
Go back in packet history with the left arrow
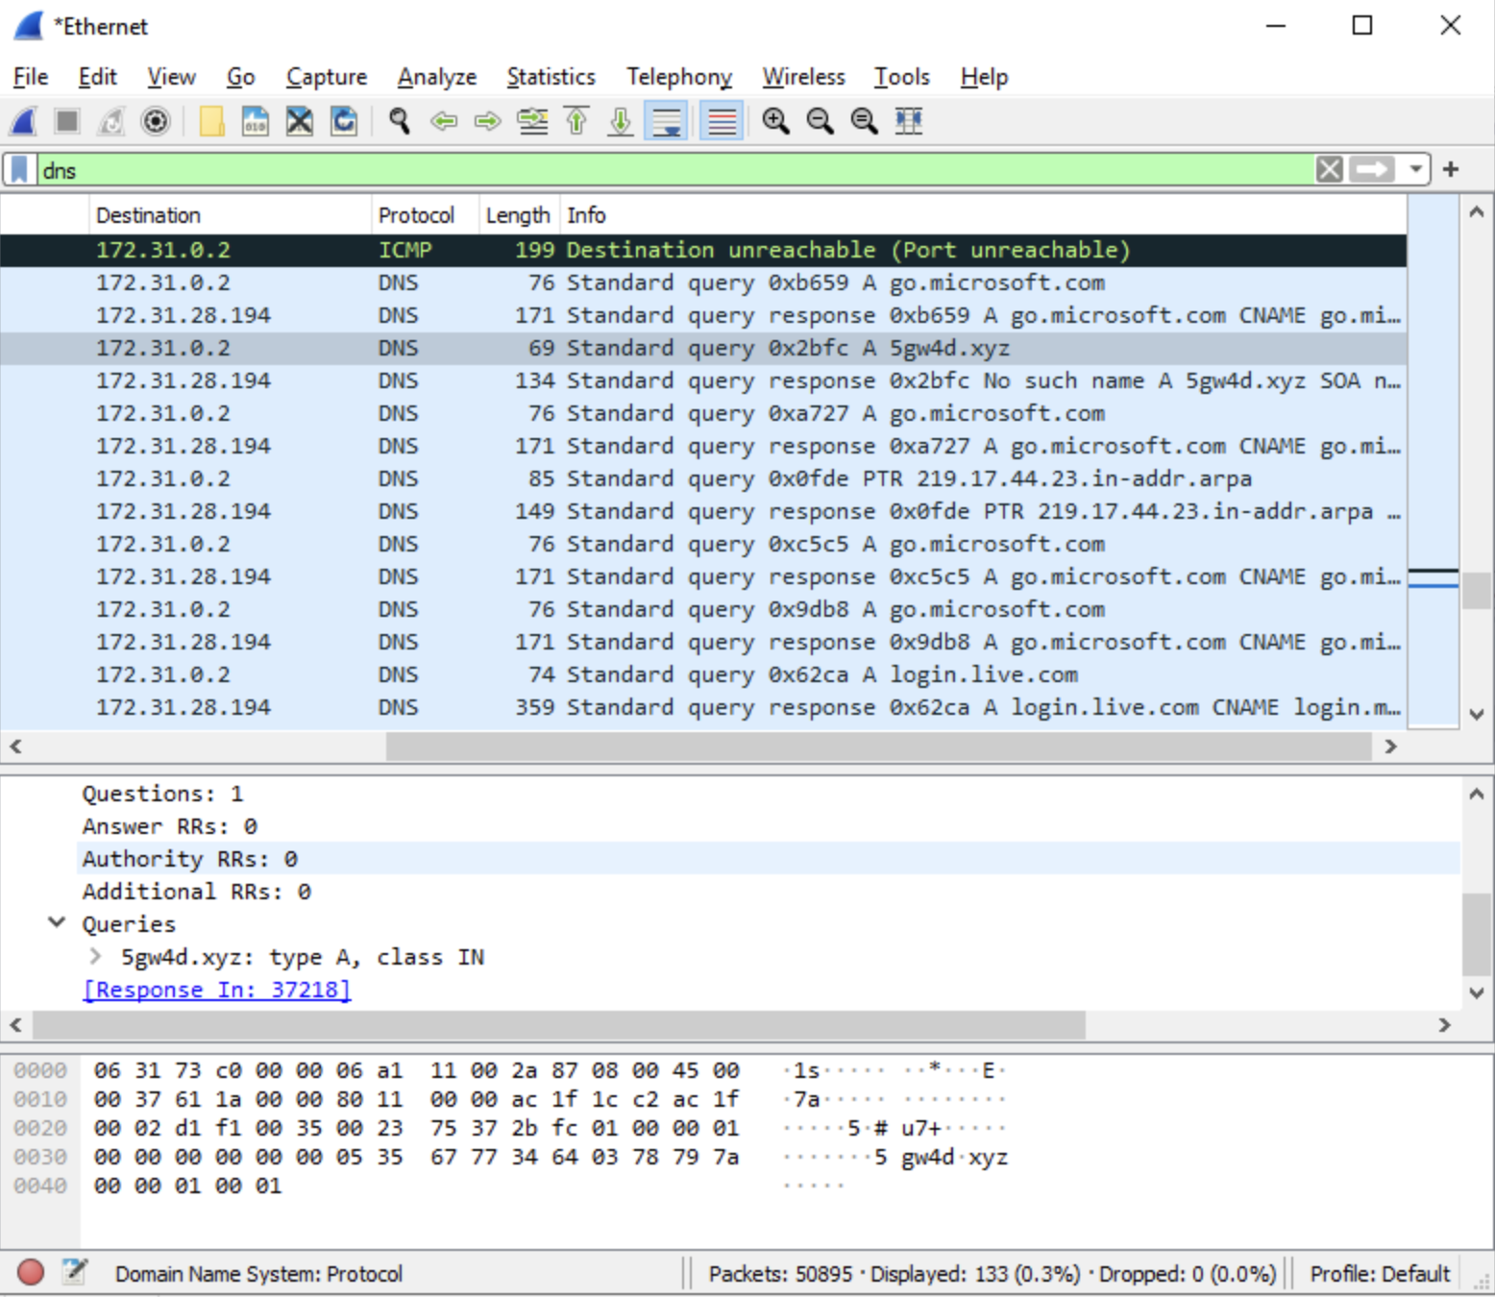(444, 121)
